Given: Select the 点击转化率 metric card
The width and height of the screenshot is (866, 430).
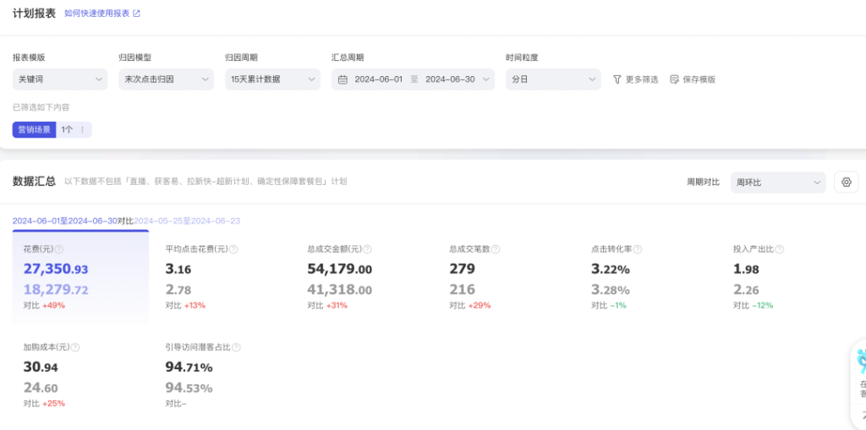Looking at the screenshot, I should [649, 276].
